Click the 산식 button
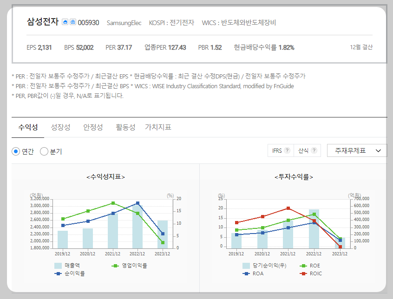Image resolution: width=393 pixels, height=299 pixels. click(307, 150)
